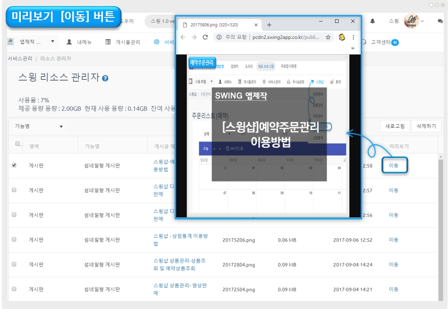448x309 pixels.
Task: Click the SWING profile avatar
Action: click(411, 21)
